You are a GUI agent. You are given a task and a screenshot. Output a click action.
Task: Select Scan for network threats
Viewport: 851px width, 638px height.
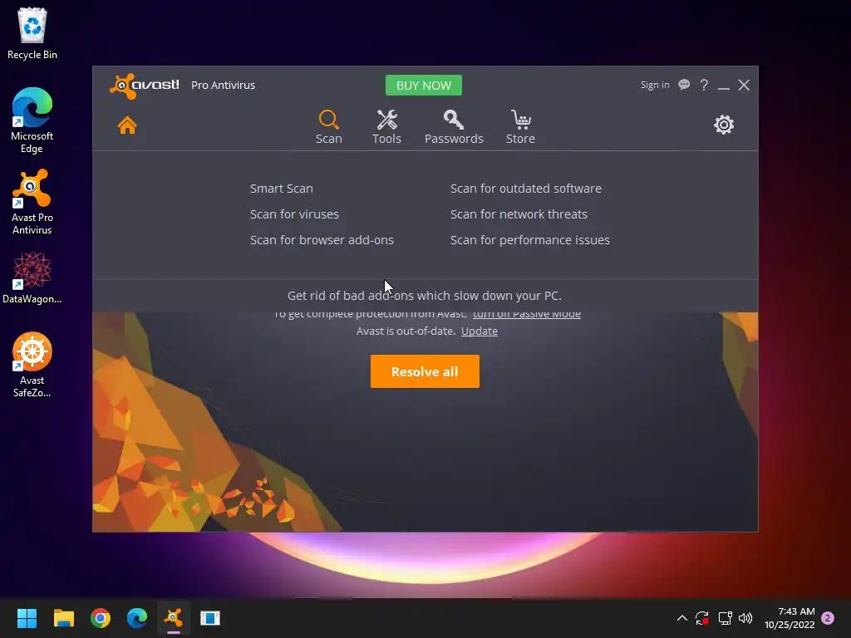519,213
